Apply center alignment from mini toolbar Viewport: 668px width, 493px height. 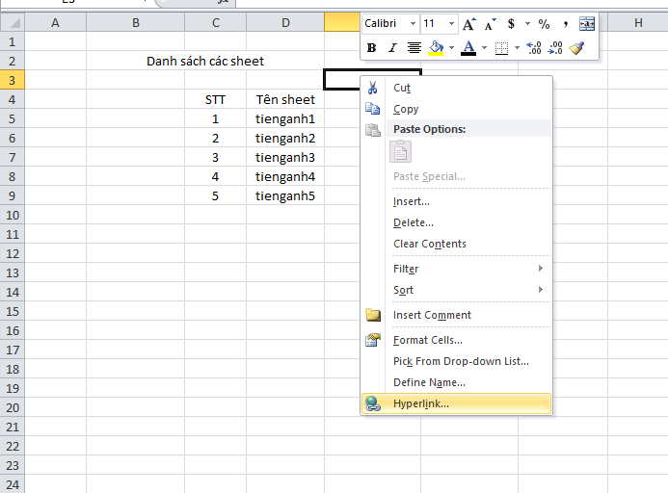click(414, 48)
